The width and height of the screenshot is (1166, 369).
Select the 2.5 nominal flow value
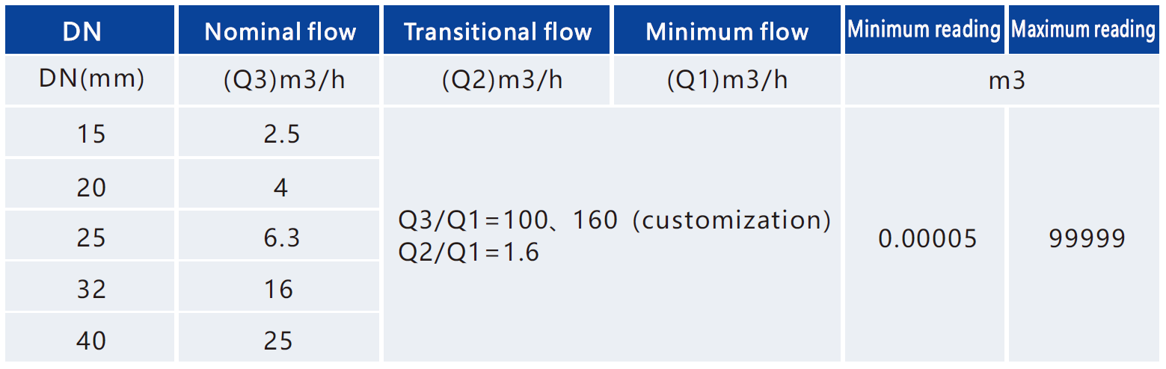[x=280, y=134]
